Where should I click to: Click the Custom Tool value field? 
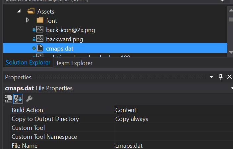point(172,128)
